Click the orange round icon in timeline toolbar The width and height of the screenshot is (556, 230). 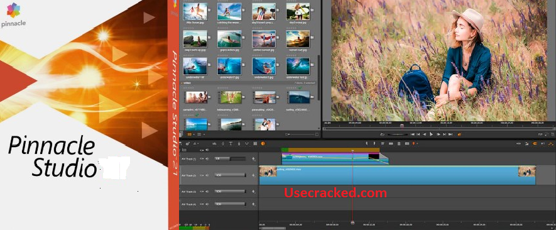[263, 143]
